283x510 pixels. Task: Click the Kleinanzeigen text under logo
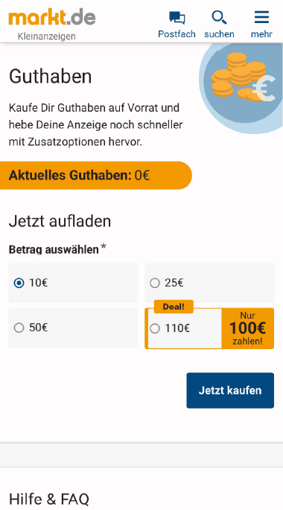pyautogui.click(x=46, y=36)
